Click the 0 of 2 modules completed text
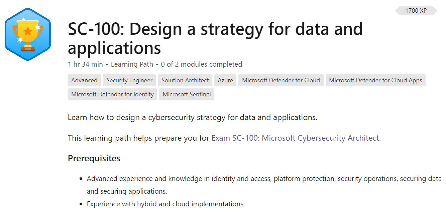The image size is (446, 215). [201, 64]
